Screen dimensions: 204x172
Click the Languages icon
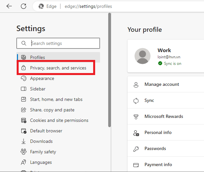click(24, 162)
